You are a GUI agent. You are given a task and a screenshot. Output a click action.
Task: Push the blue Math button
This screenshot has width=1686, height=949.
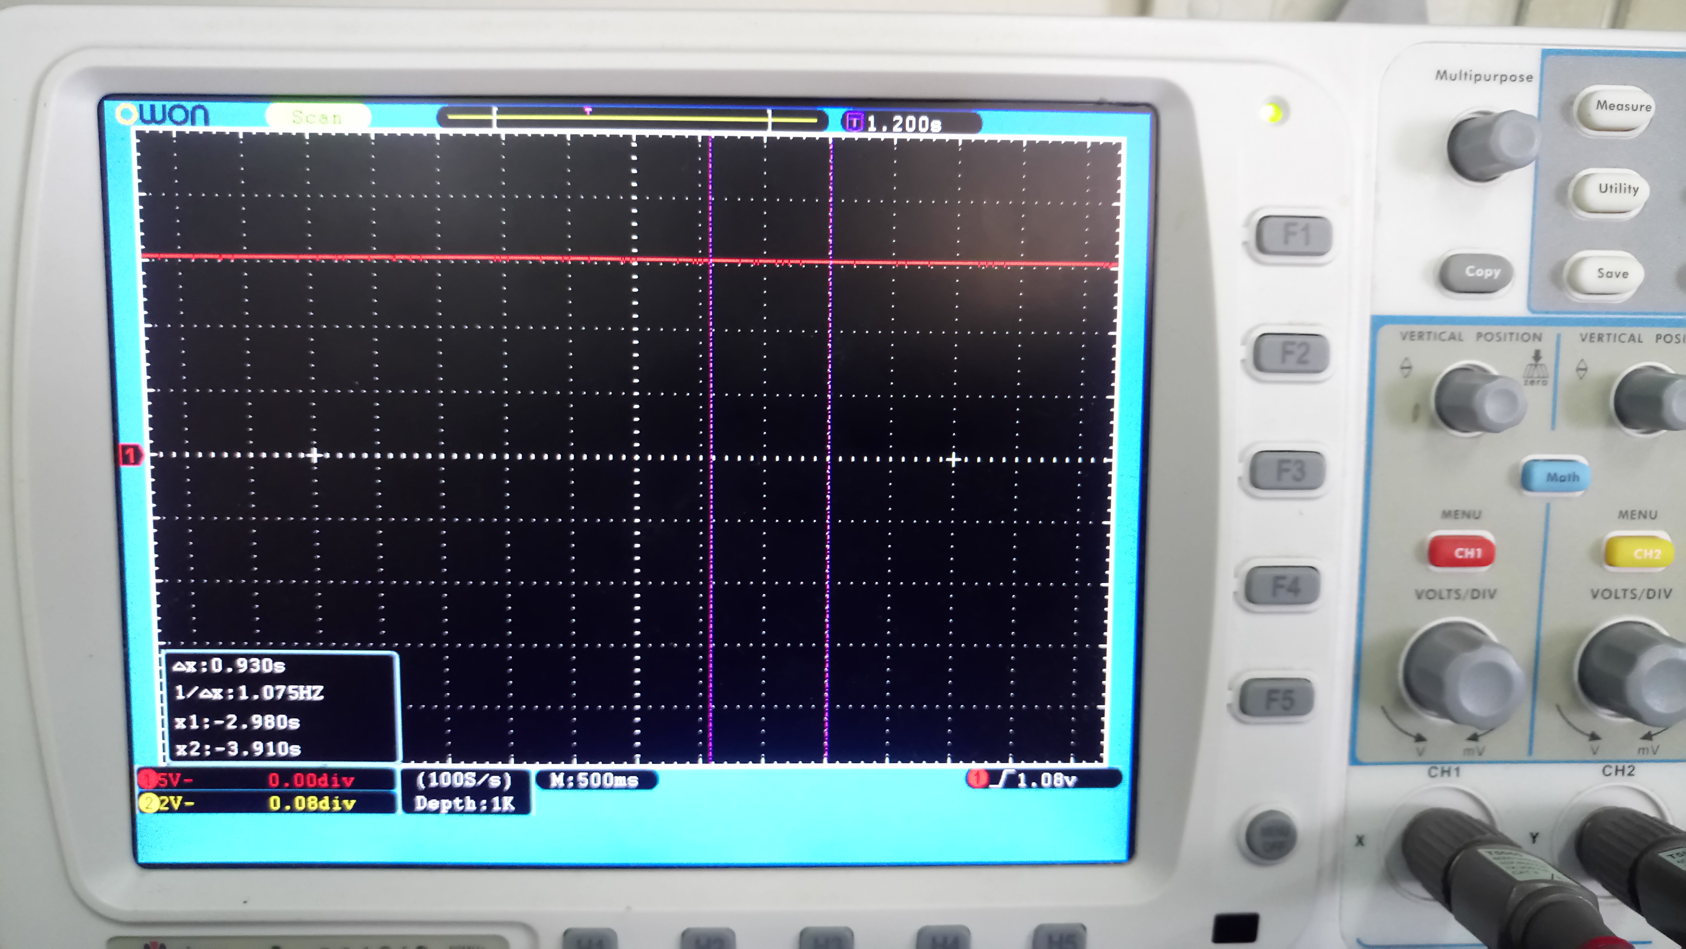point(1556,476)
